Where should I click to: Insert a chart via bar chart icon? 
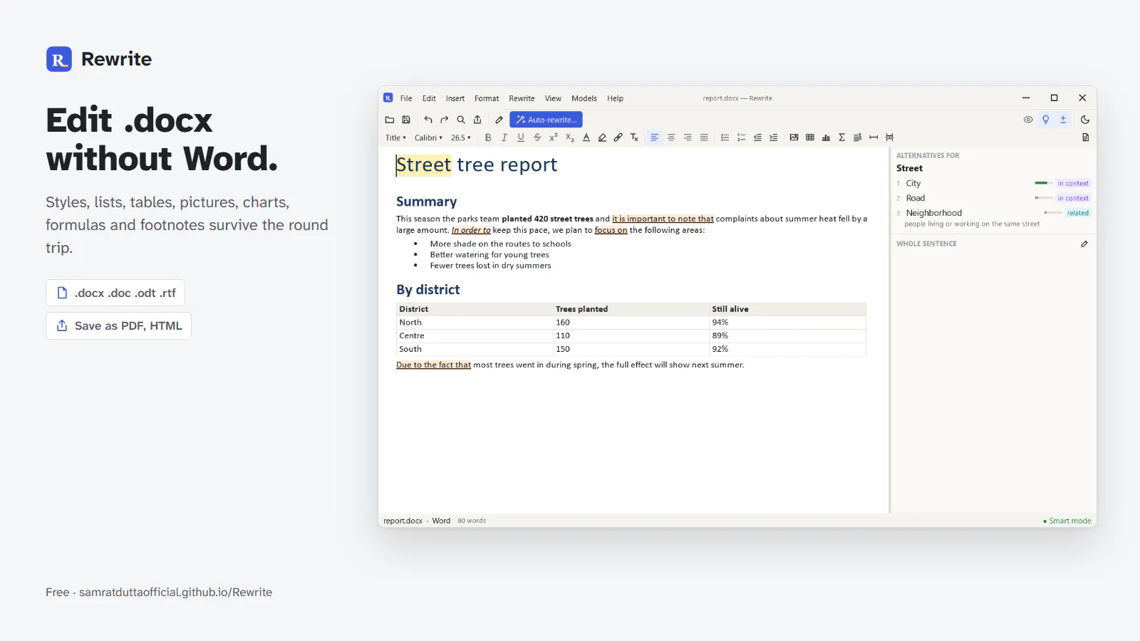click(x=826, y=137)
